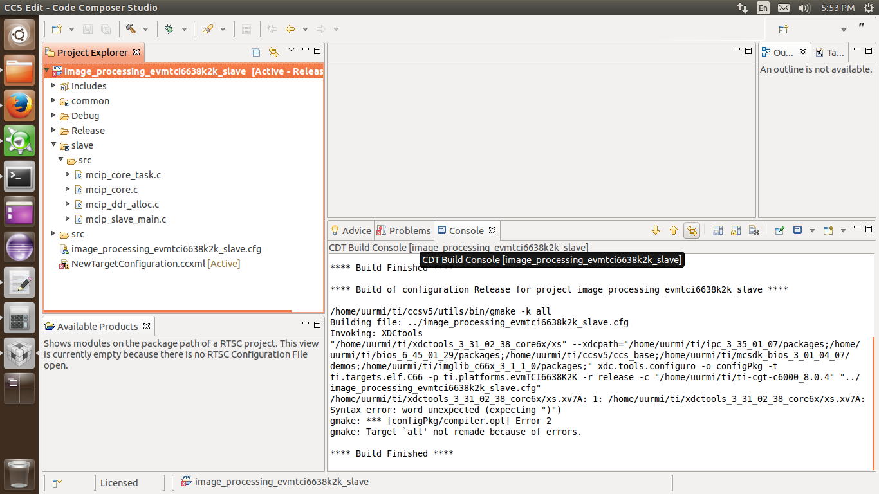The image size is (879, 494).
Task: Open the calculator from the launcher
Action: tap(19, 317)
